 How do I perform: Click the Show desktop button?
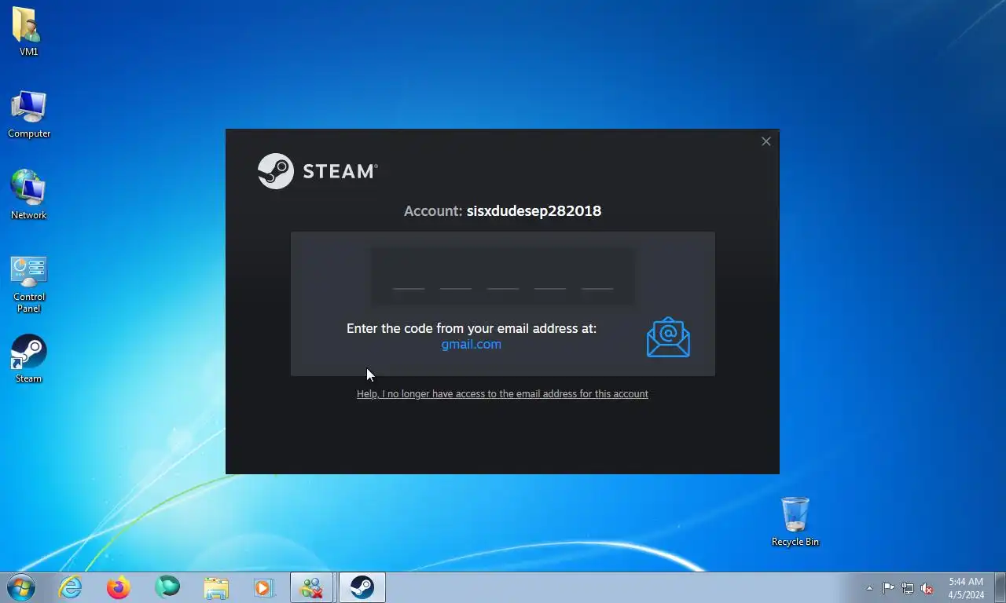click(x=1000, y=587)
